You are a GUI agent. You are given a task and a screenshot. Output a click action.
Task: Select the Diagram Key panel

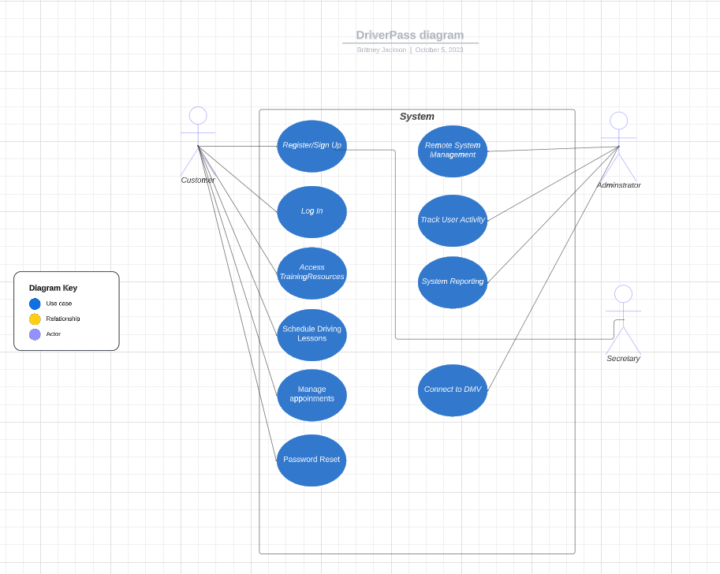point(66,310)
